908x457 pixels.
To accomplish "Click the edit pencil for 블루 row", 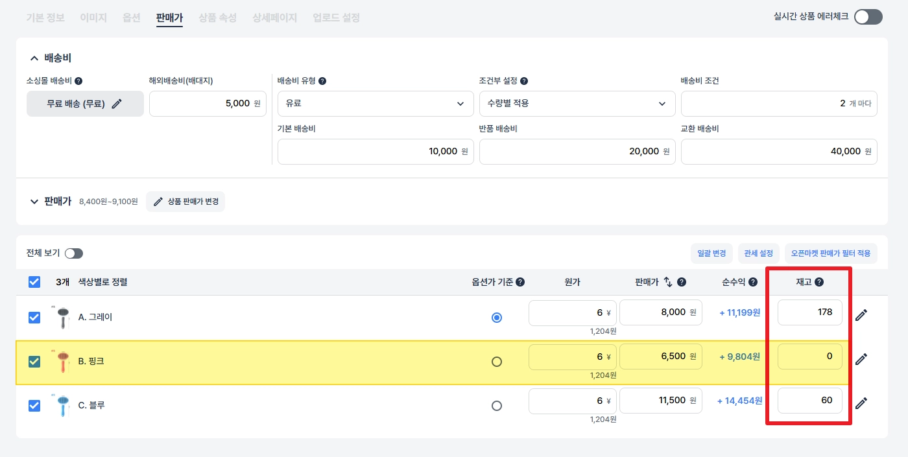I will [x=861, y=403].
